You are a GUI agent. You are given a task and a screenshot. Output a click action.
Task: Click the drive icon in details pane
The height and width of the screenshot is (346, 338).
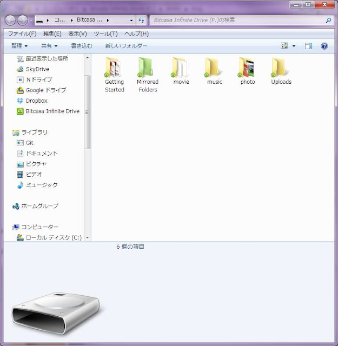point(57,312)
